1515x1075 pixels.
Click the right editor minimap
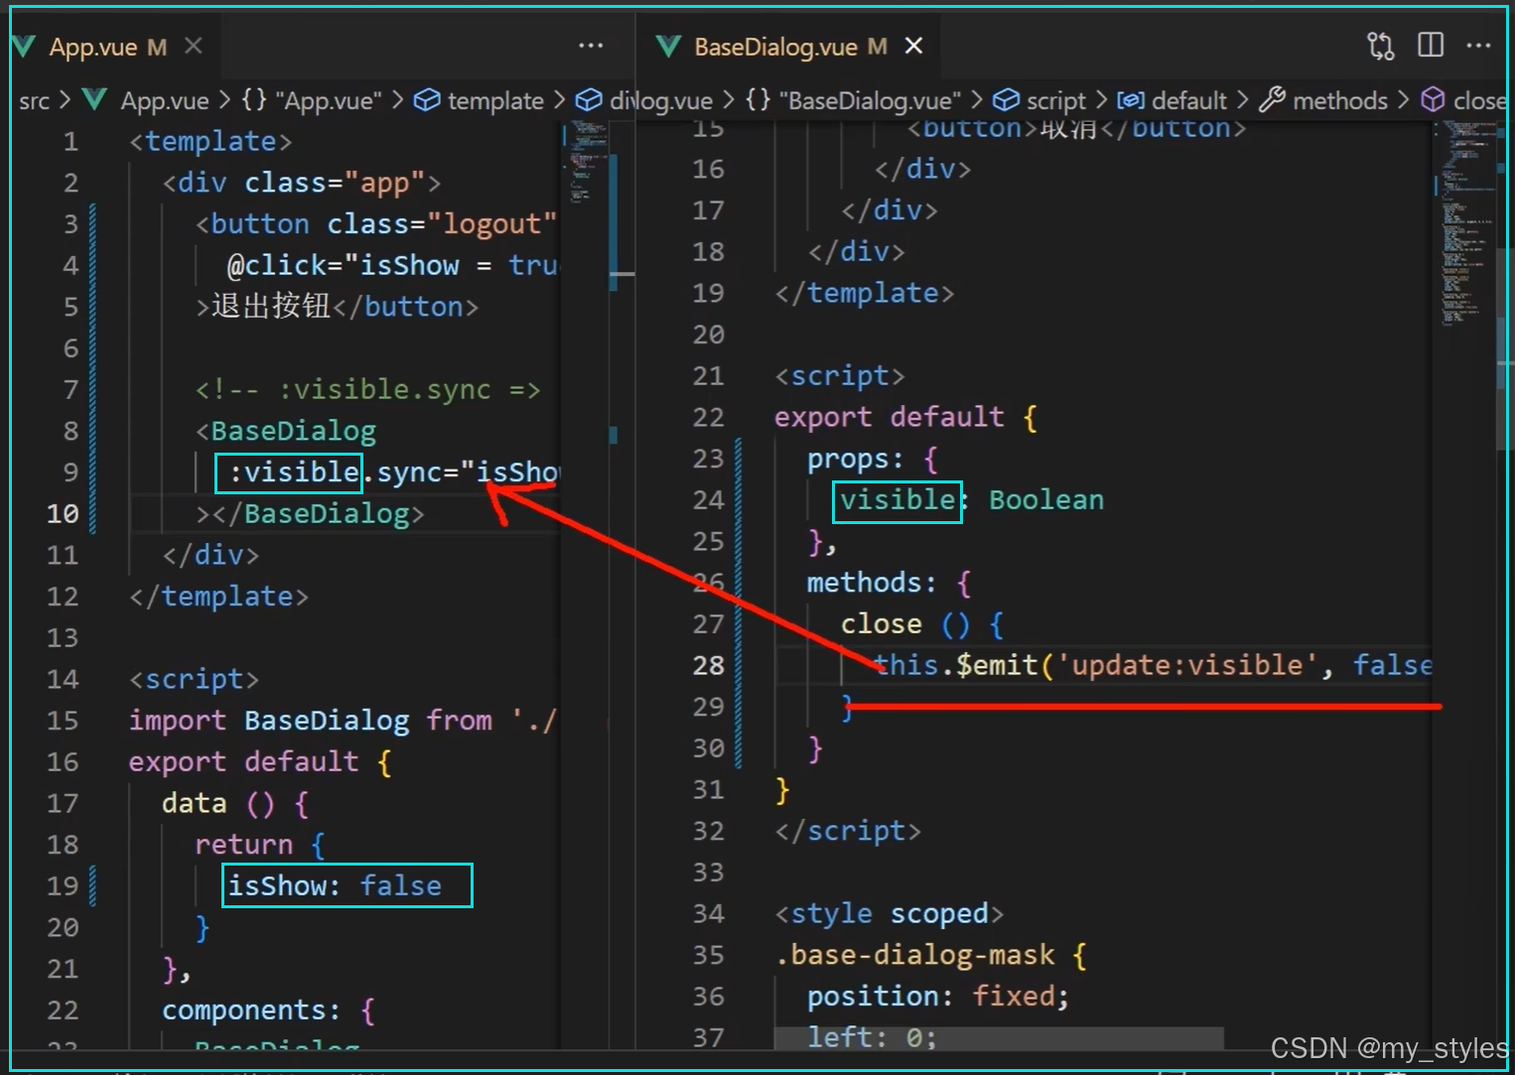point(1467,223)
